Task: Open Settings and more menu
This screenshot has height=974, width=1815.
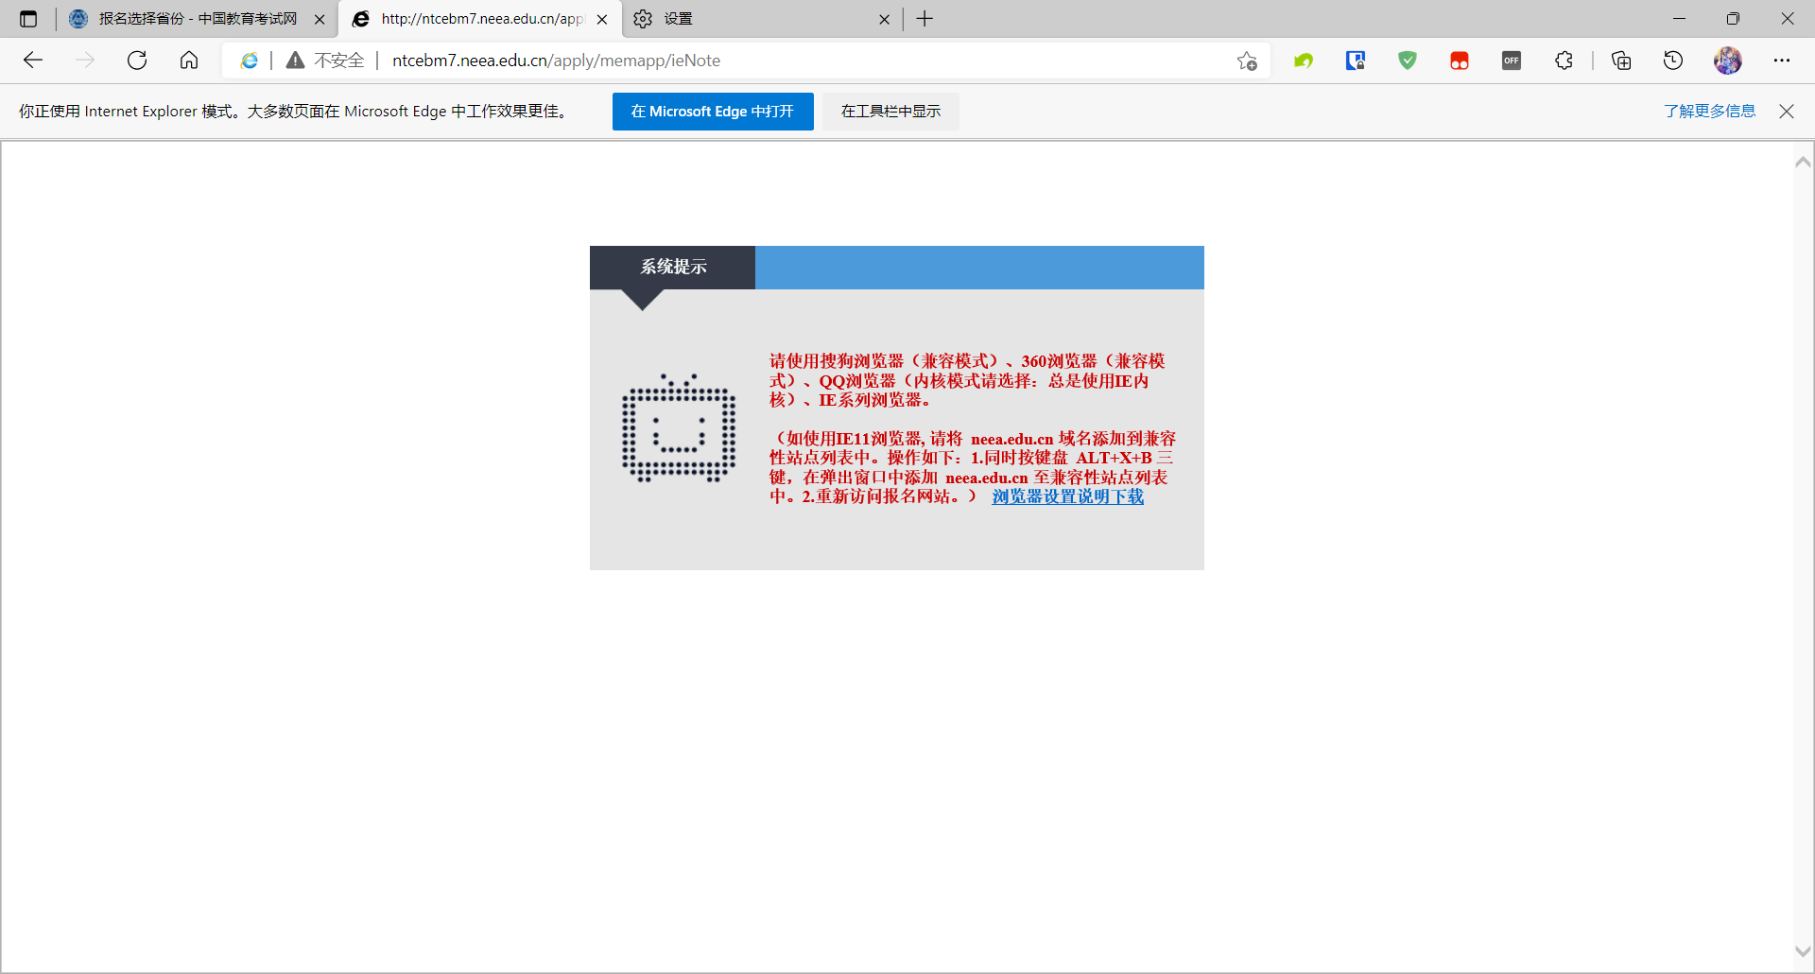Action: pyautogui.click(x=1782, y=61)
